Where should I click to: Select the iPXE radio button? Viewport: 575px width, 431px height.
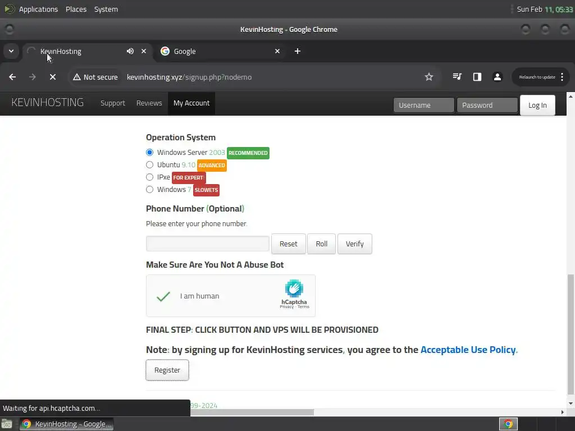pos(149,177)
